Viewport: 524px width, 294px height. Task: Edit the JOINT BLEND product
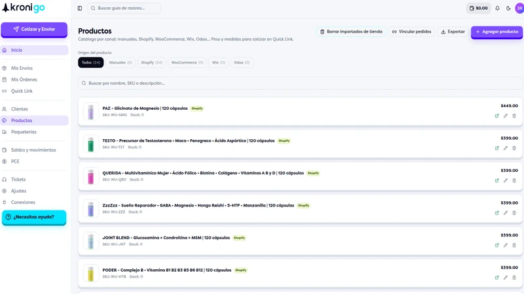(x=505, y=246)
